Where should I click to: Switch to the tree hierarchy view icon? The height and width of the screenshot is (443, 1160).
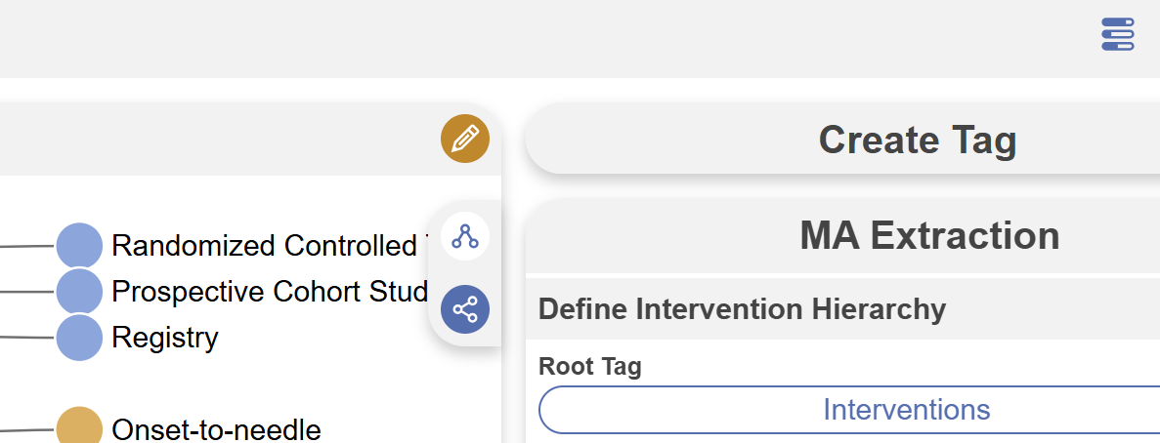point(465,236)
